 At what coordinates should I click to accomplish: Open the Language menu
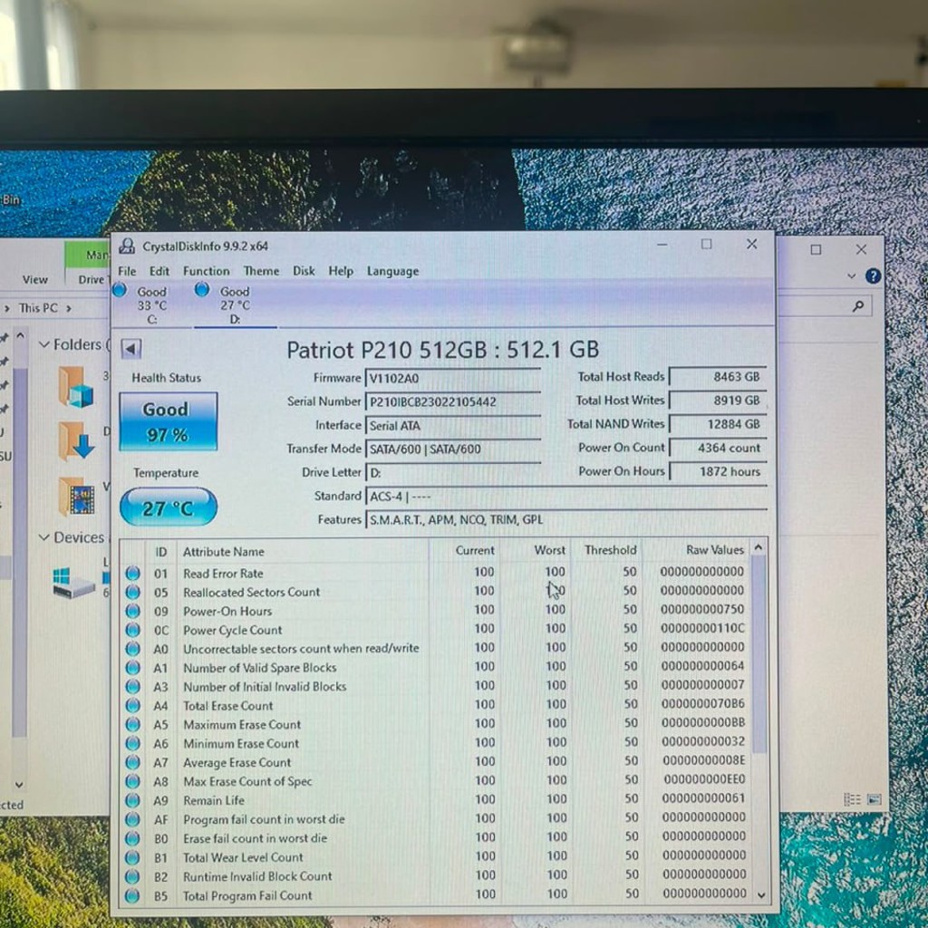coord(392,271)
